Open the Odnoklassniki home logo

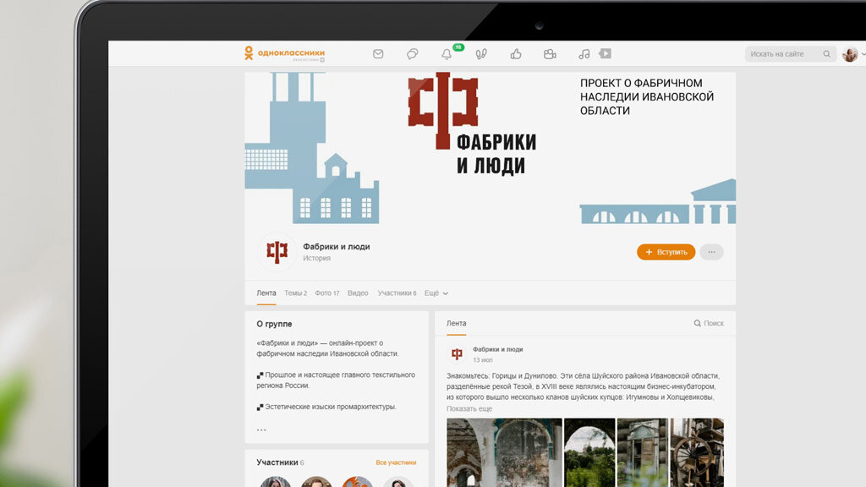coord(284,53)
